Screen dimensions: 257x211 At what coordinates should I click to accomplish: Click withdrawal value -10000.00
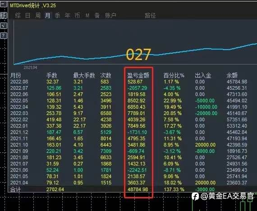[x=206, y=107]
